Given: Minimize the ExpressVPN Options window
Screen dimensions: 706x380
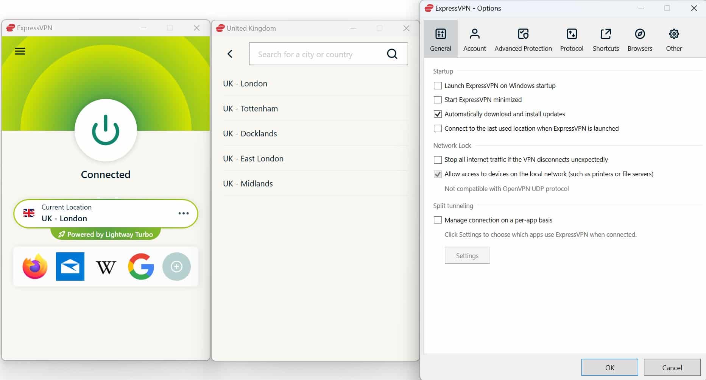Looking at the screenshot, I should tap(641, 8).
